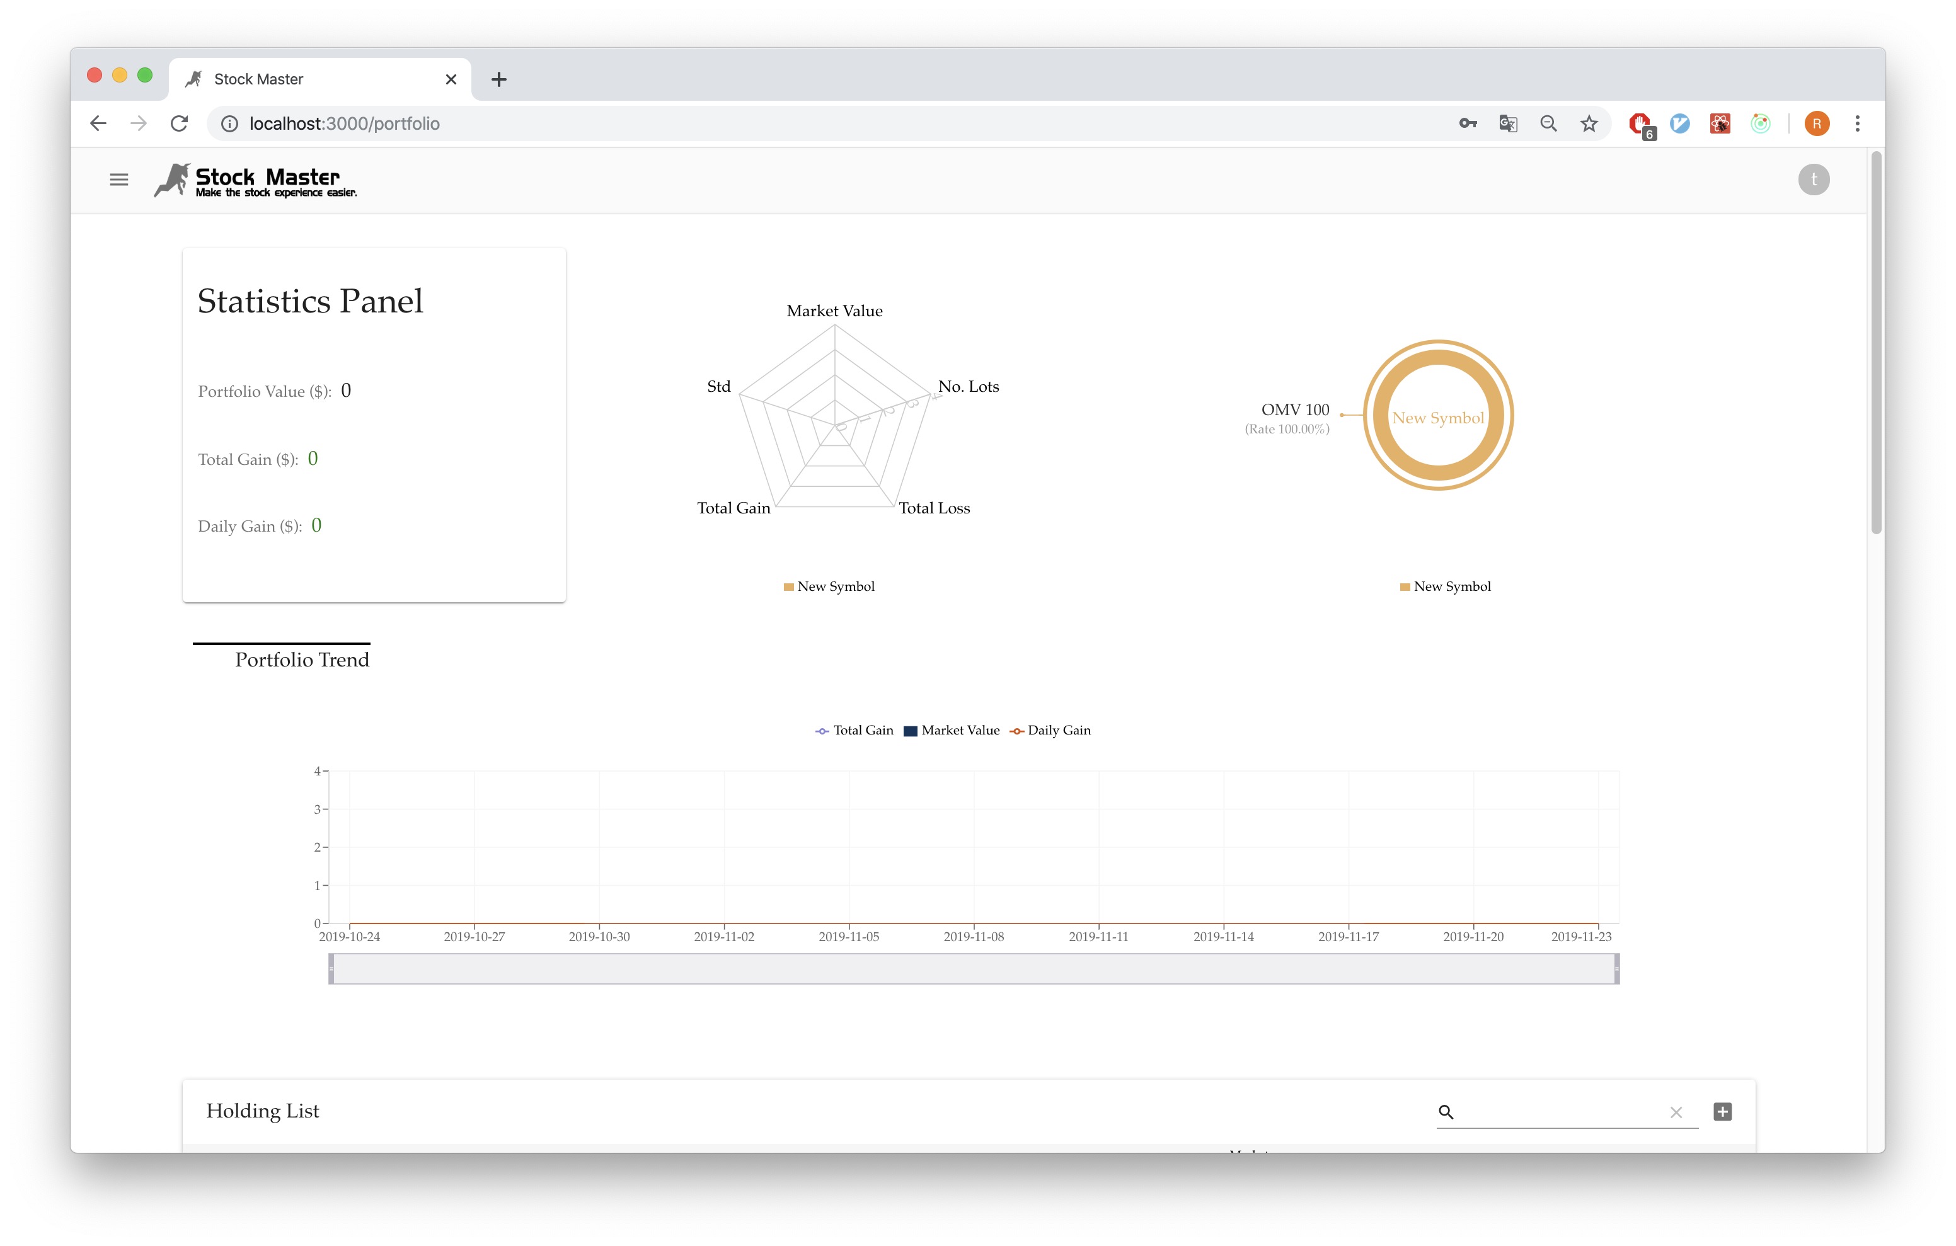The image size is (1956, 1246).
Task: Click the Stock Master bull logo
Action: (x=255, y=180)
